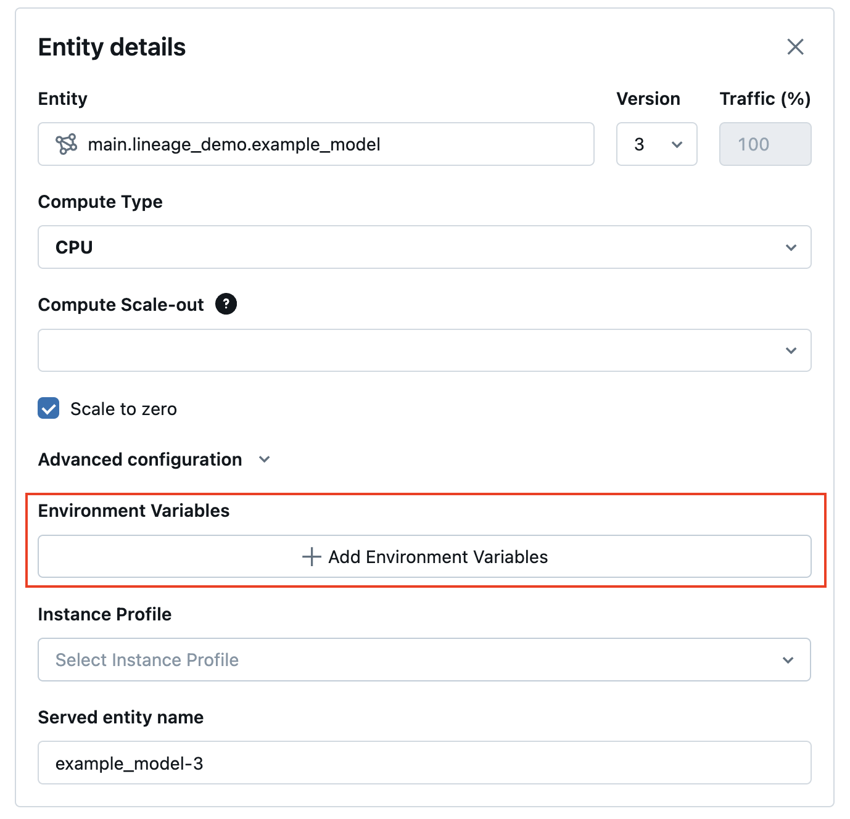Click the Traffic (%) field showing 100
Viewport: 850px width, 819px height.
click(x=765, y=144)
